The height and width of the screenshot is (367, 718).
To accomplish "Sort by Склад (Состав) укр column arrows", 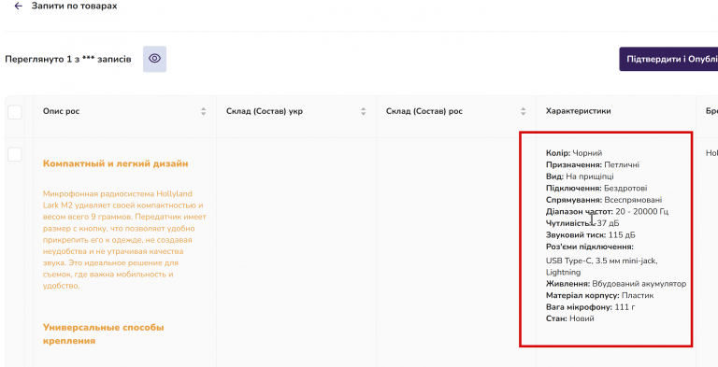I will tap(363, 111).
